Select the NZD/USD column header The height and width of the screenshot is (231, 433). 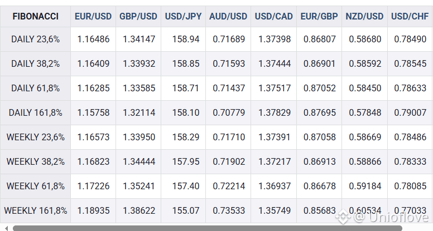pos(364,16)
